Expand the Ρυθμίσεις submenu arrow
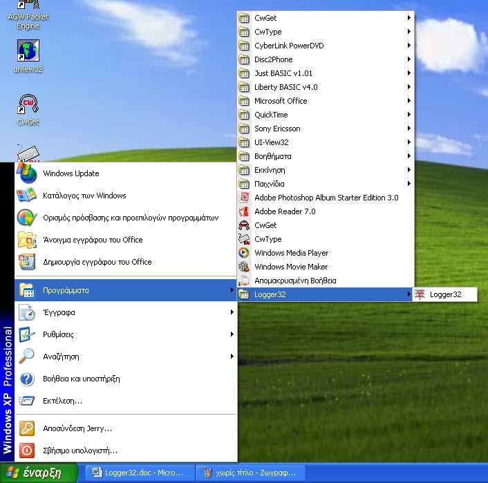The image size is (488, 483). click(232, 334)
